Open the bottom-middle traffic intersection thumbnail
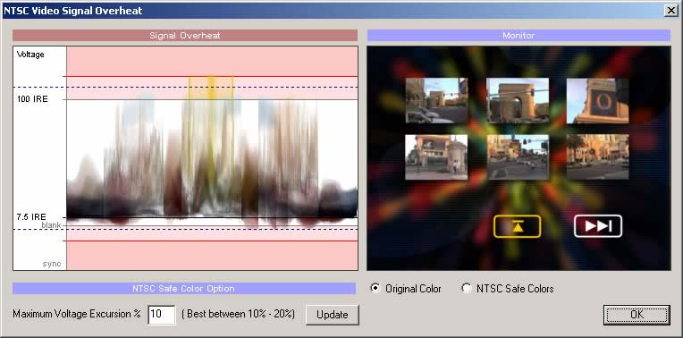The width and height of the screenshot is (683, 338). (518, 156)
